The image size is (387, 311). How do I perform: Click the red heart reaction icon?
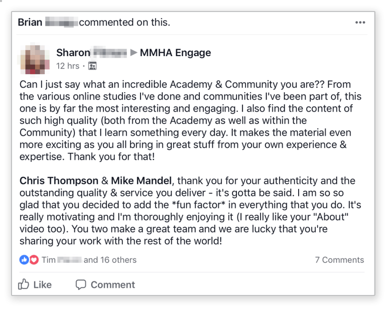coord(34,259)
